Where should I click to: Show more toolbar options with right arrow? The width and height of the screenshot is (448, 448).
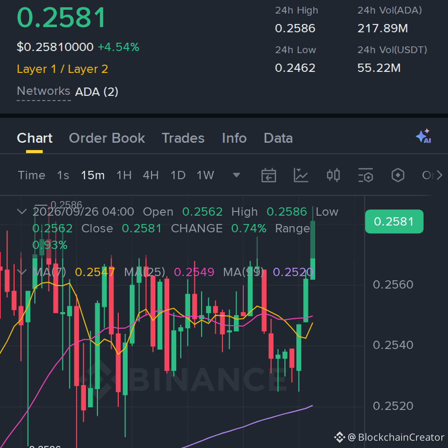click(439, 175)
